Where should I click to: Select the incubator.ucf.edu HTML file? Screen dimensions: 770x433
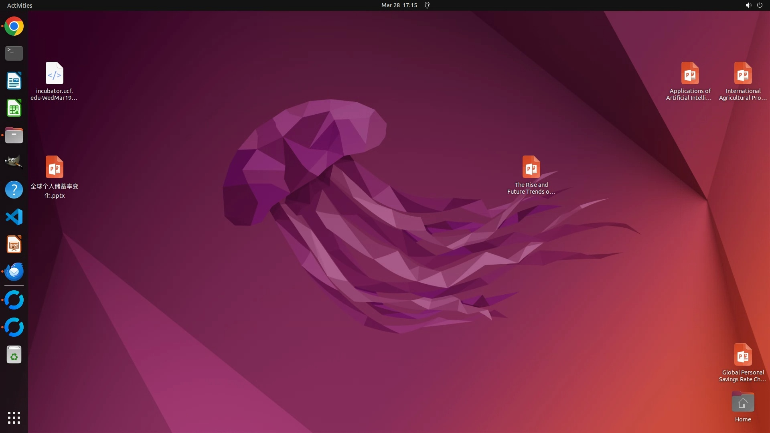(x=55, y=73)
